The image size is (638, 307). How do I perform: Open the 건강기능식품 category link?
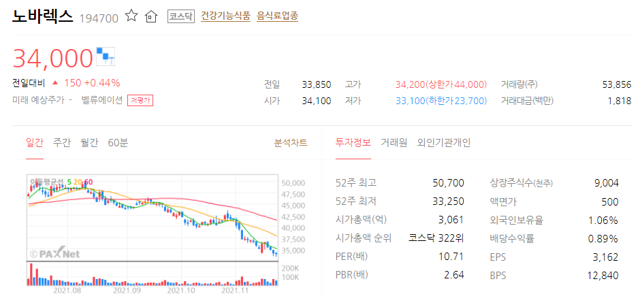click(x=225, y=16)
